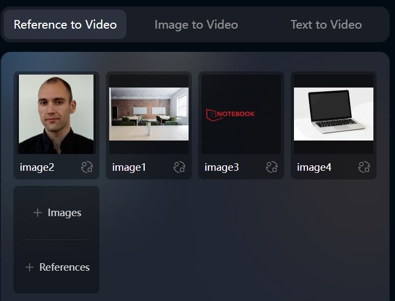This screenshot has width=395, height=301.
Task: Click the image2 name label
Action: pos(37,168)
